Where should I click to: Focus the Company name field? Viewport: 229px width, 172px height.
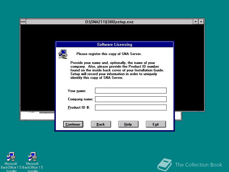(131, 99)
